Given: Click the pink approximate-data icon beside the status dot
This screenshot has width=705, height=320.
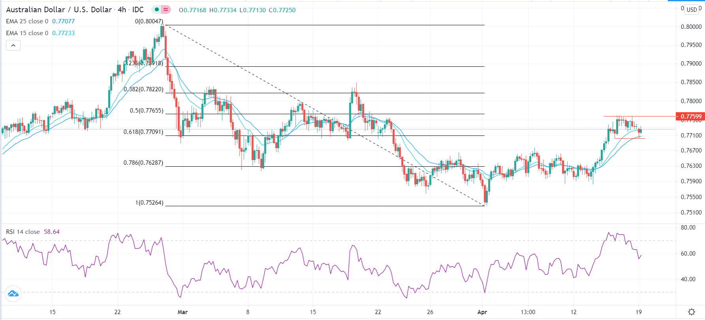Looking at the screenshot, I should 166,9.
